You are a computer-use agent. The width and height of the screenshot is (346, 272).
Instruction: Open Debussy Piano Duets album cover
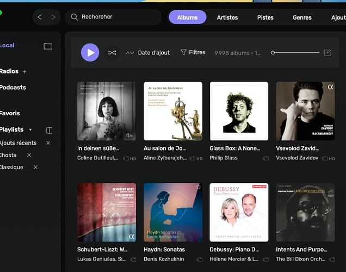click(x=239, y=212)
